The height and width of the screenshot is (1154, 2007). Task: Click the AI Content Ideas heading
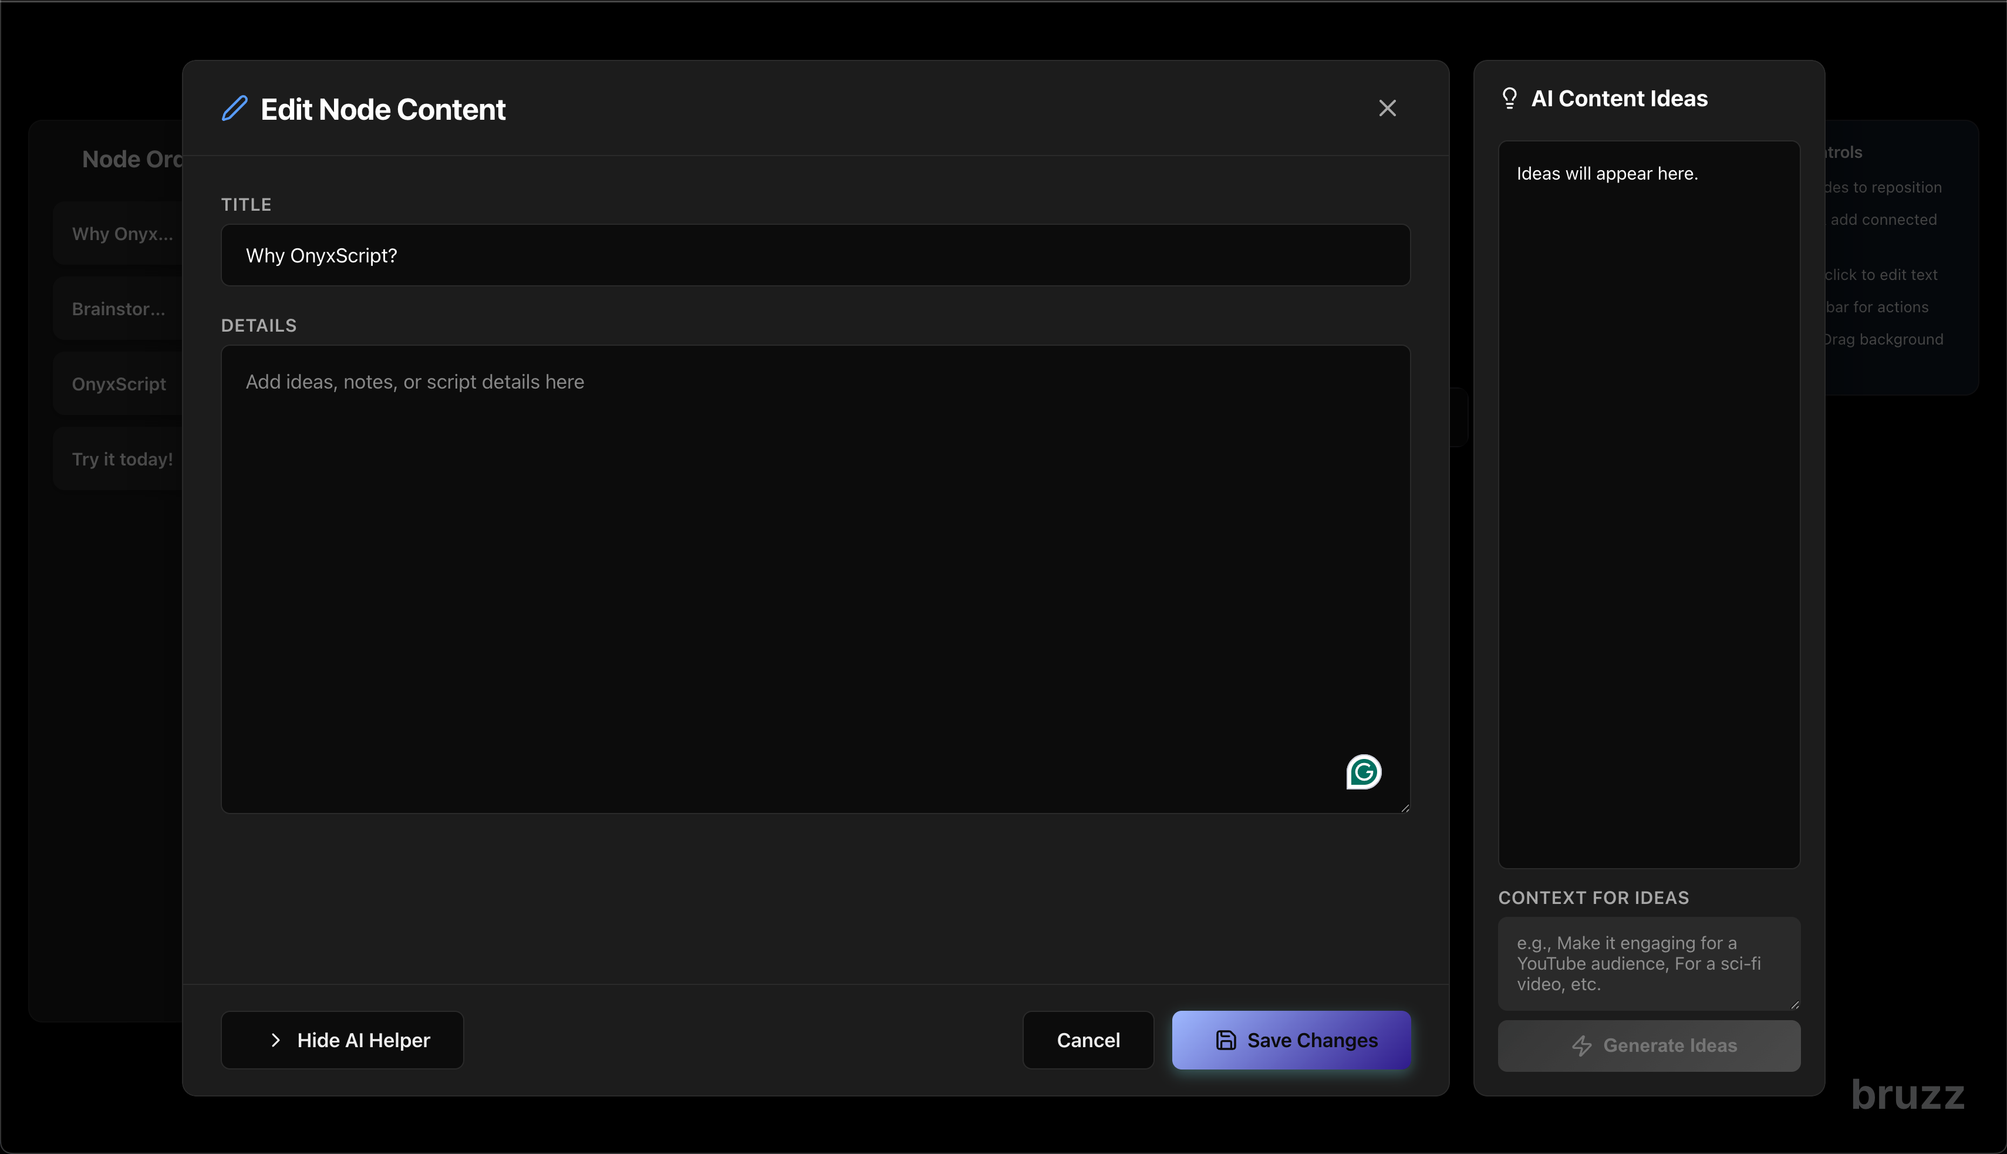(1620, 98)
